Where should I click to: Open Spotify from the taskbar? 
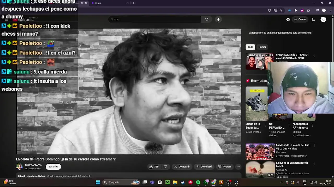[x=198, y=182]
